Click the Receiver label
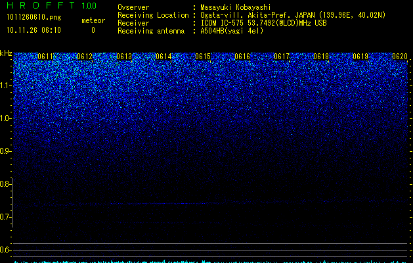413x263 pixels. point(133,23)
